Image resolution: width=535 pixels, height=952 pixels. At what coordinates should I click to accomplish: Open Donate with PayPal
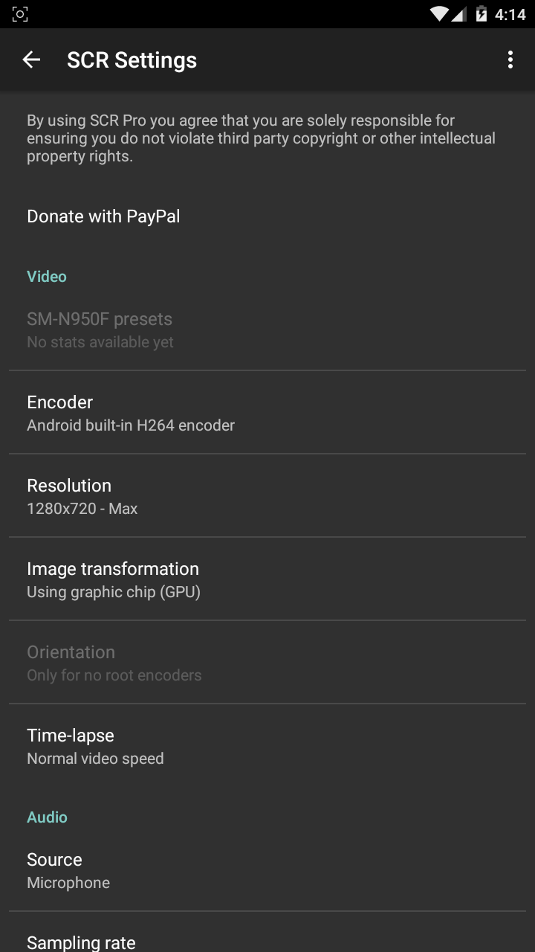pos(103,216)
